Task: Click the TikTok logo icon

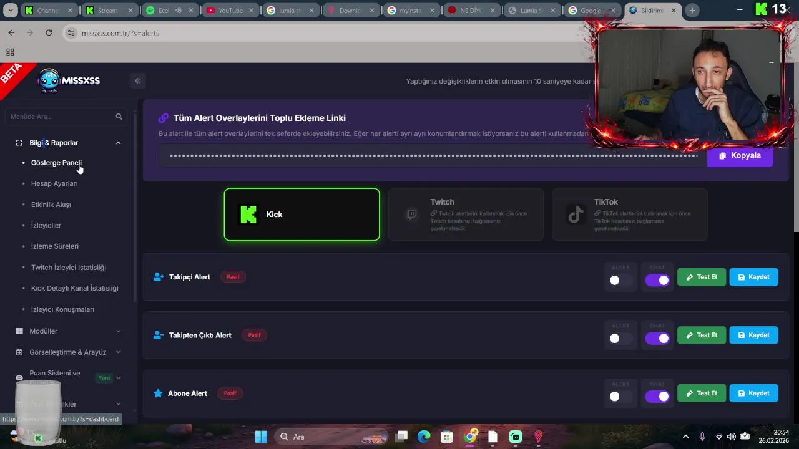Action: [576, 215]
